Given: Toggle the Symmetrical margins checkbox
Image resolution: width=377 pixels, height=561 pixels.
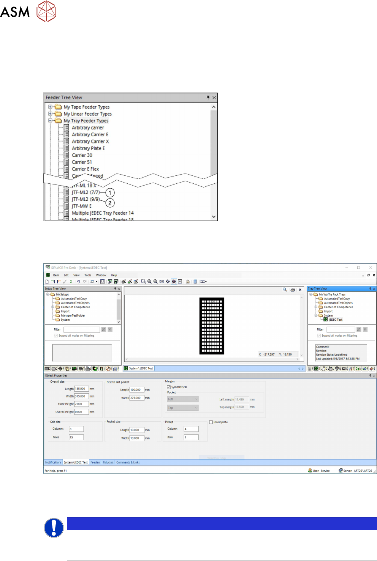Looking at the screenshot, I should pyautogui.click(x=169, y=387).
